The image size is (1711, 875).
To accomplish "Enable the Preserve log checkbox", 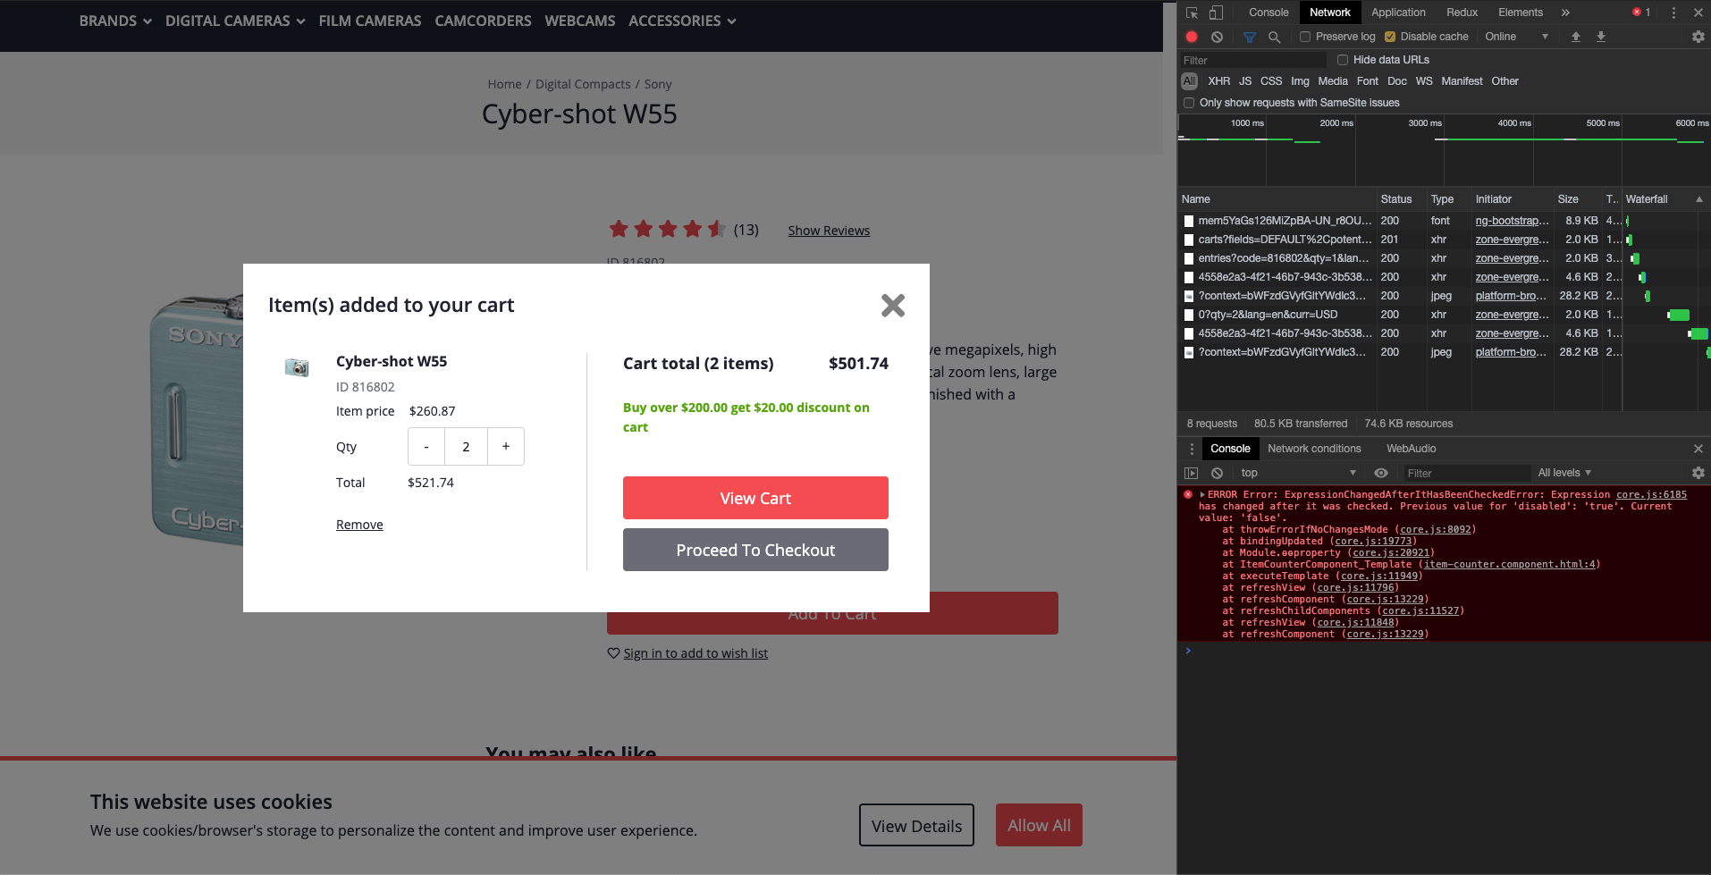I will (x=1303, y=36).
